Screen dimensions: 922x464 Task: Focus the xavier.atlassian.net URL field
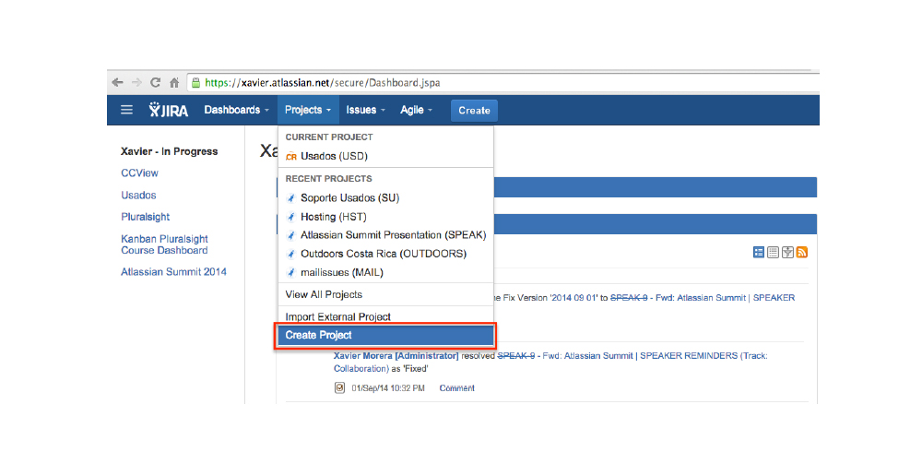point(502,82)
